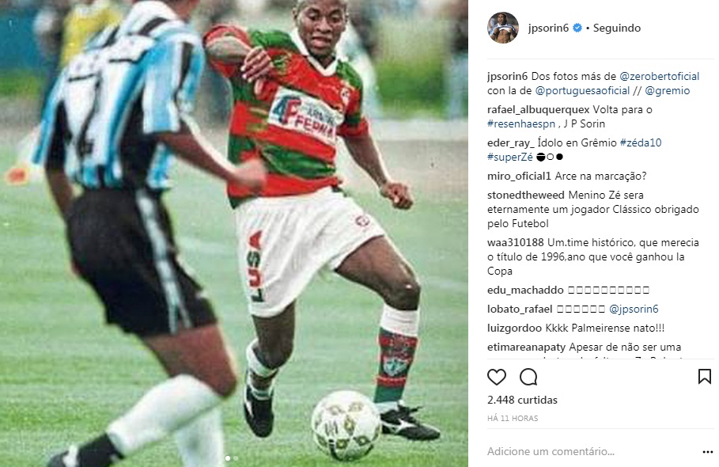This screenshot has width=719, height=467.
Task: Like the post with the heart icon
Action: (496, 377)
